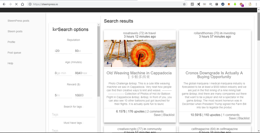Go to Post queue
Image resolution: width=260 pixels, height=133 pixels.
pyautogui.click(x=14, y=53)
